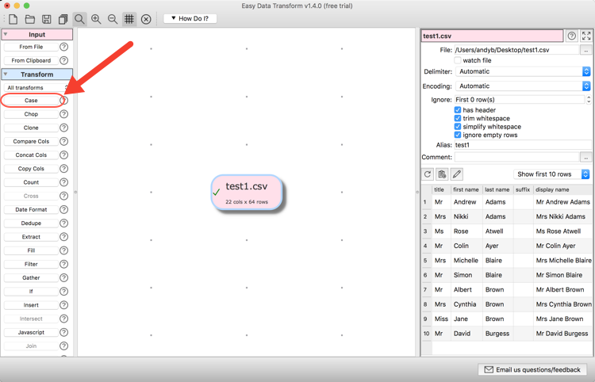595x382 pixels.
Task: Enable the watch file checkbox
Action: pyautogui.click(x=458, y=60)
